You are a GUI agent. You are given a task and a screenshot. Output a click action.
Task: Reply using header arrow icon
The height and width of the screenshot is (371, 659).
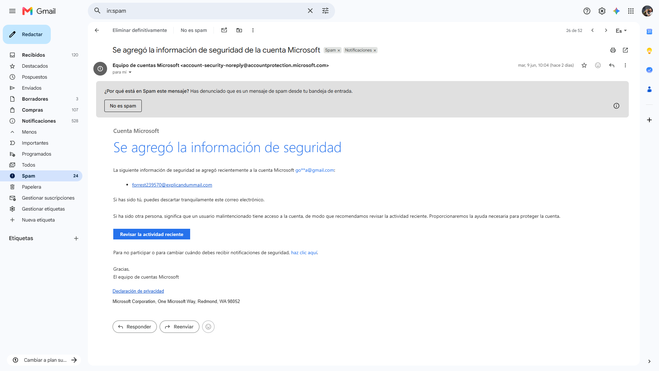pyautogui.click(x=612, y=65)
